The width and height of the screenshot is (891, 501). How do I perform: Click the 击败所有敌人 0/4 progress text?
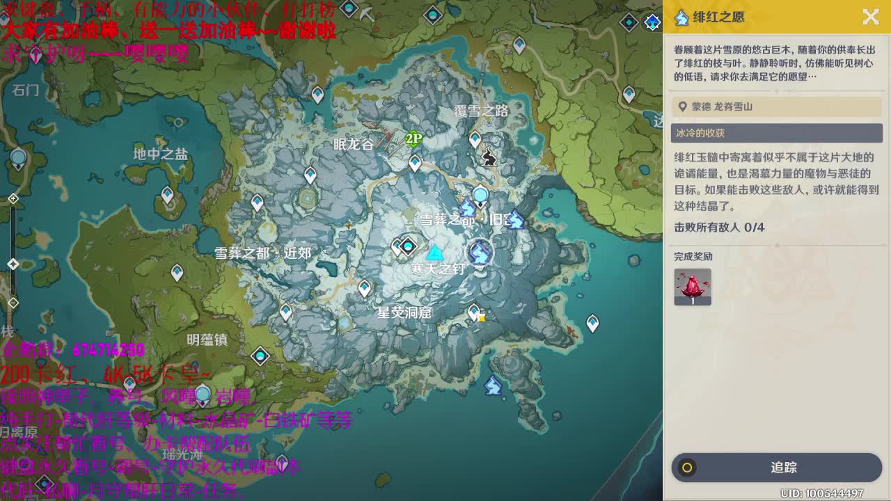pos(719,228)
